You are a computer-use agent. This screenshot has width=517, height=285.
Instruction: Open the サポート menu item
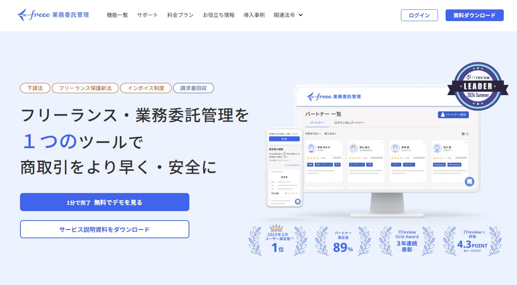(147, 15)
